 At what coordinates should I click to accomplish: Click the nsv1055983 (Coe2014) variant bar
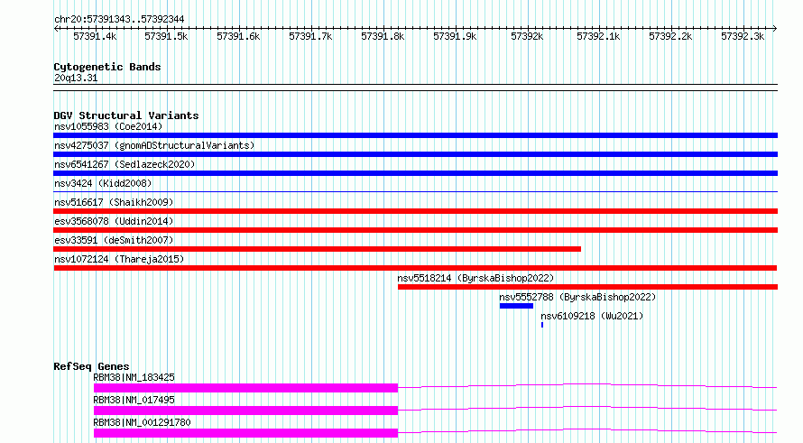tap(415, 135)
